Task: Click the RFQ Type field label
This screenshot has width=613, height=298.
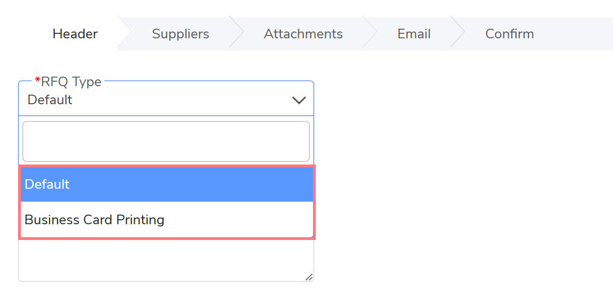Action: point(71,82)
